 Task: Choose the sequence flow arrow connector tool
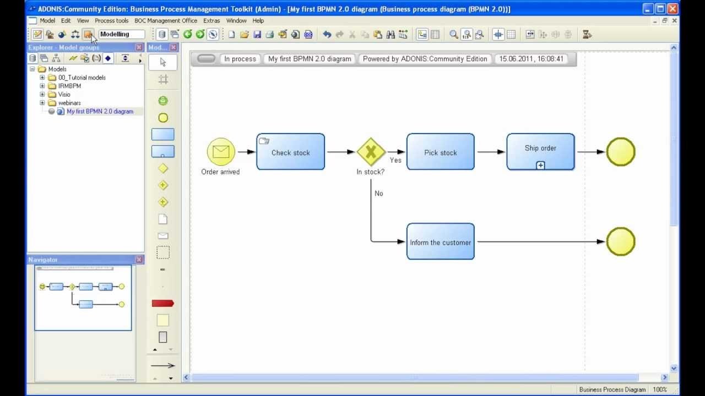coord(162,365)
